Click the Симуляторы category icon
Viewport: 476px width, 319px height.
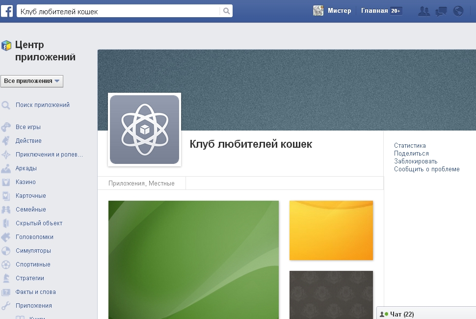[x=6, y=251]
